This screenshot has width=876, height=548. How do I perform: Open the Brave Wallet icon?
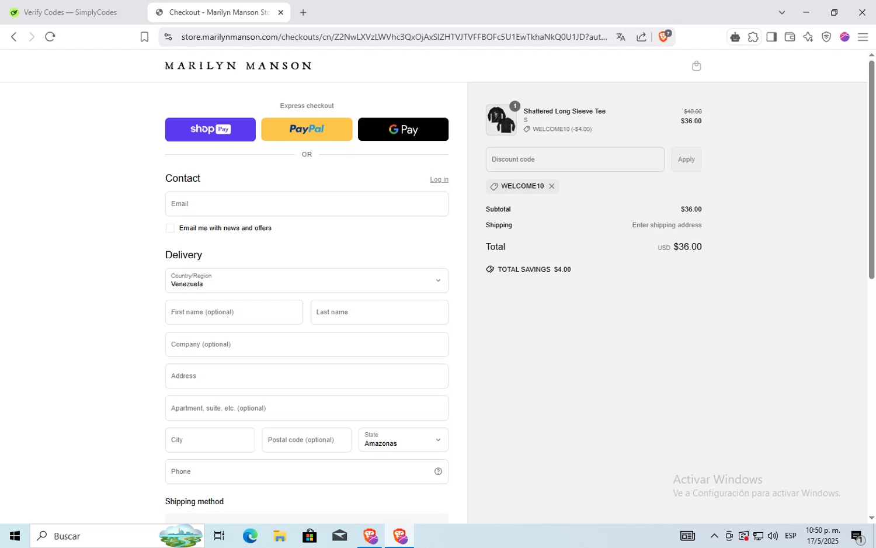click(790, 37)
